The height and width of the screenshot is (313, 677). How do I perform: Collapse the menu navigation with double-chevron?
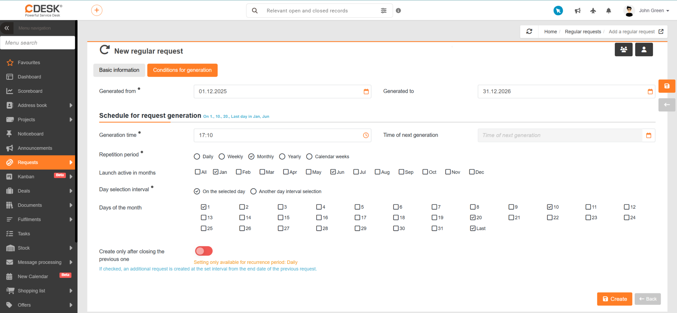tap(7, 28)
